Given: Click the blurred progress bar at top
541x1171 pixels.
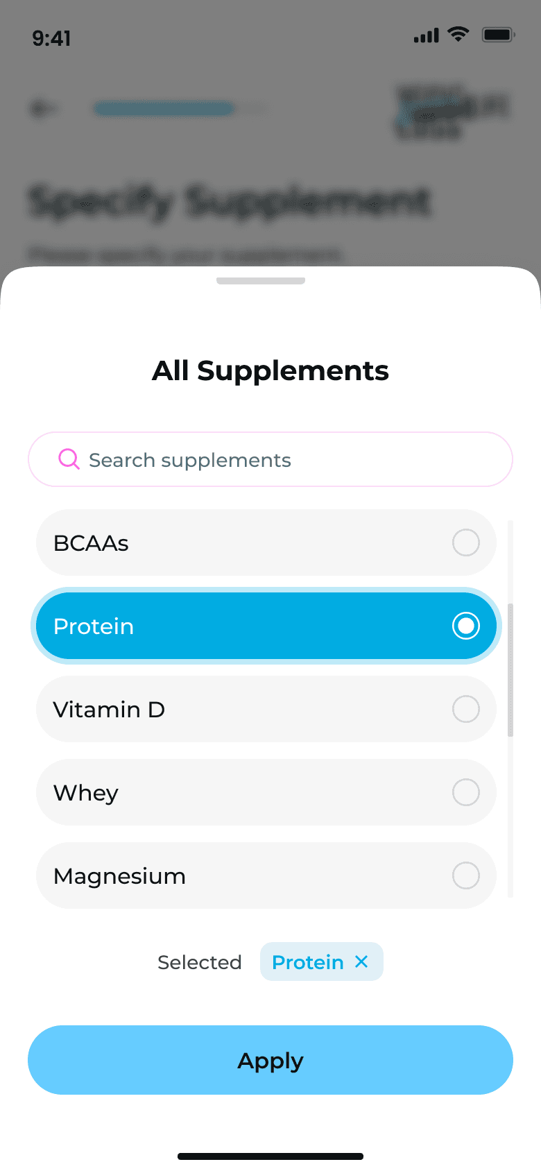Looking at the screenshot, I should pos(164,108).
